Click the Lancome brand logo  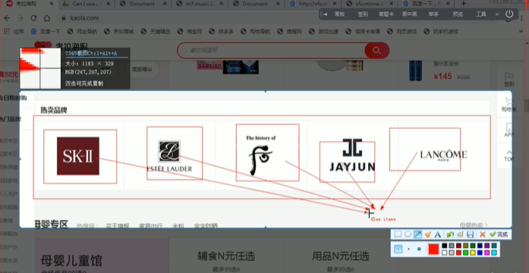click(x=443, y=155)
